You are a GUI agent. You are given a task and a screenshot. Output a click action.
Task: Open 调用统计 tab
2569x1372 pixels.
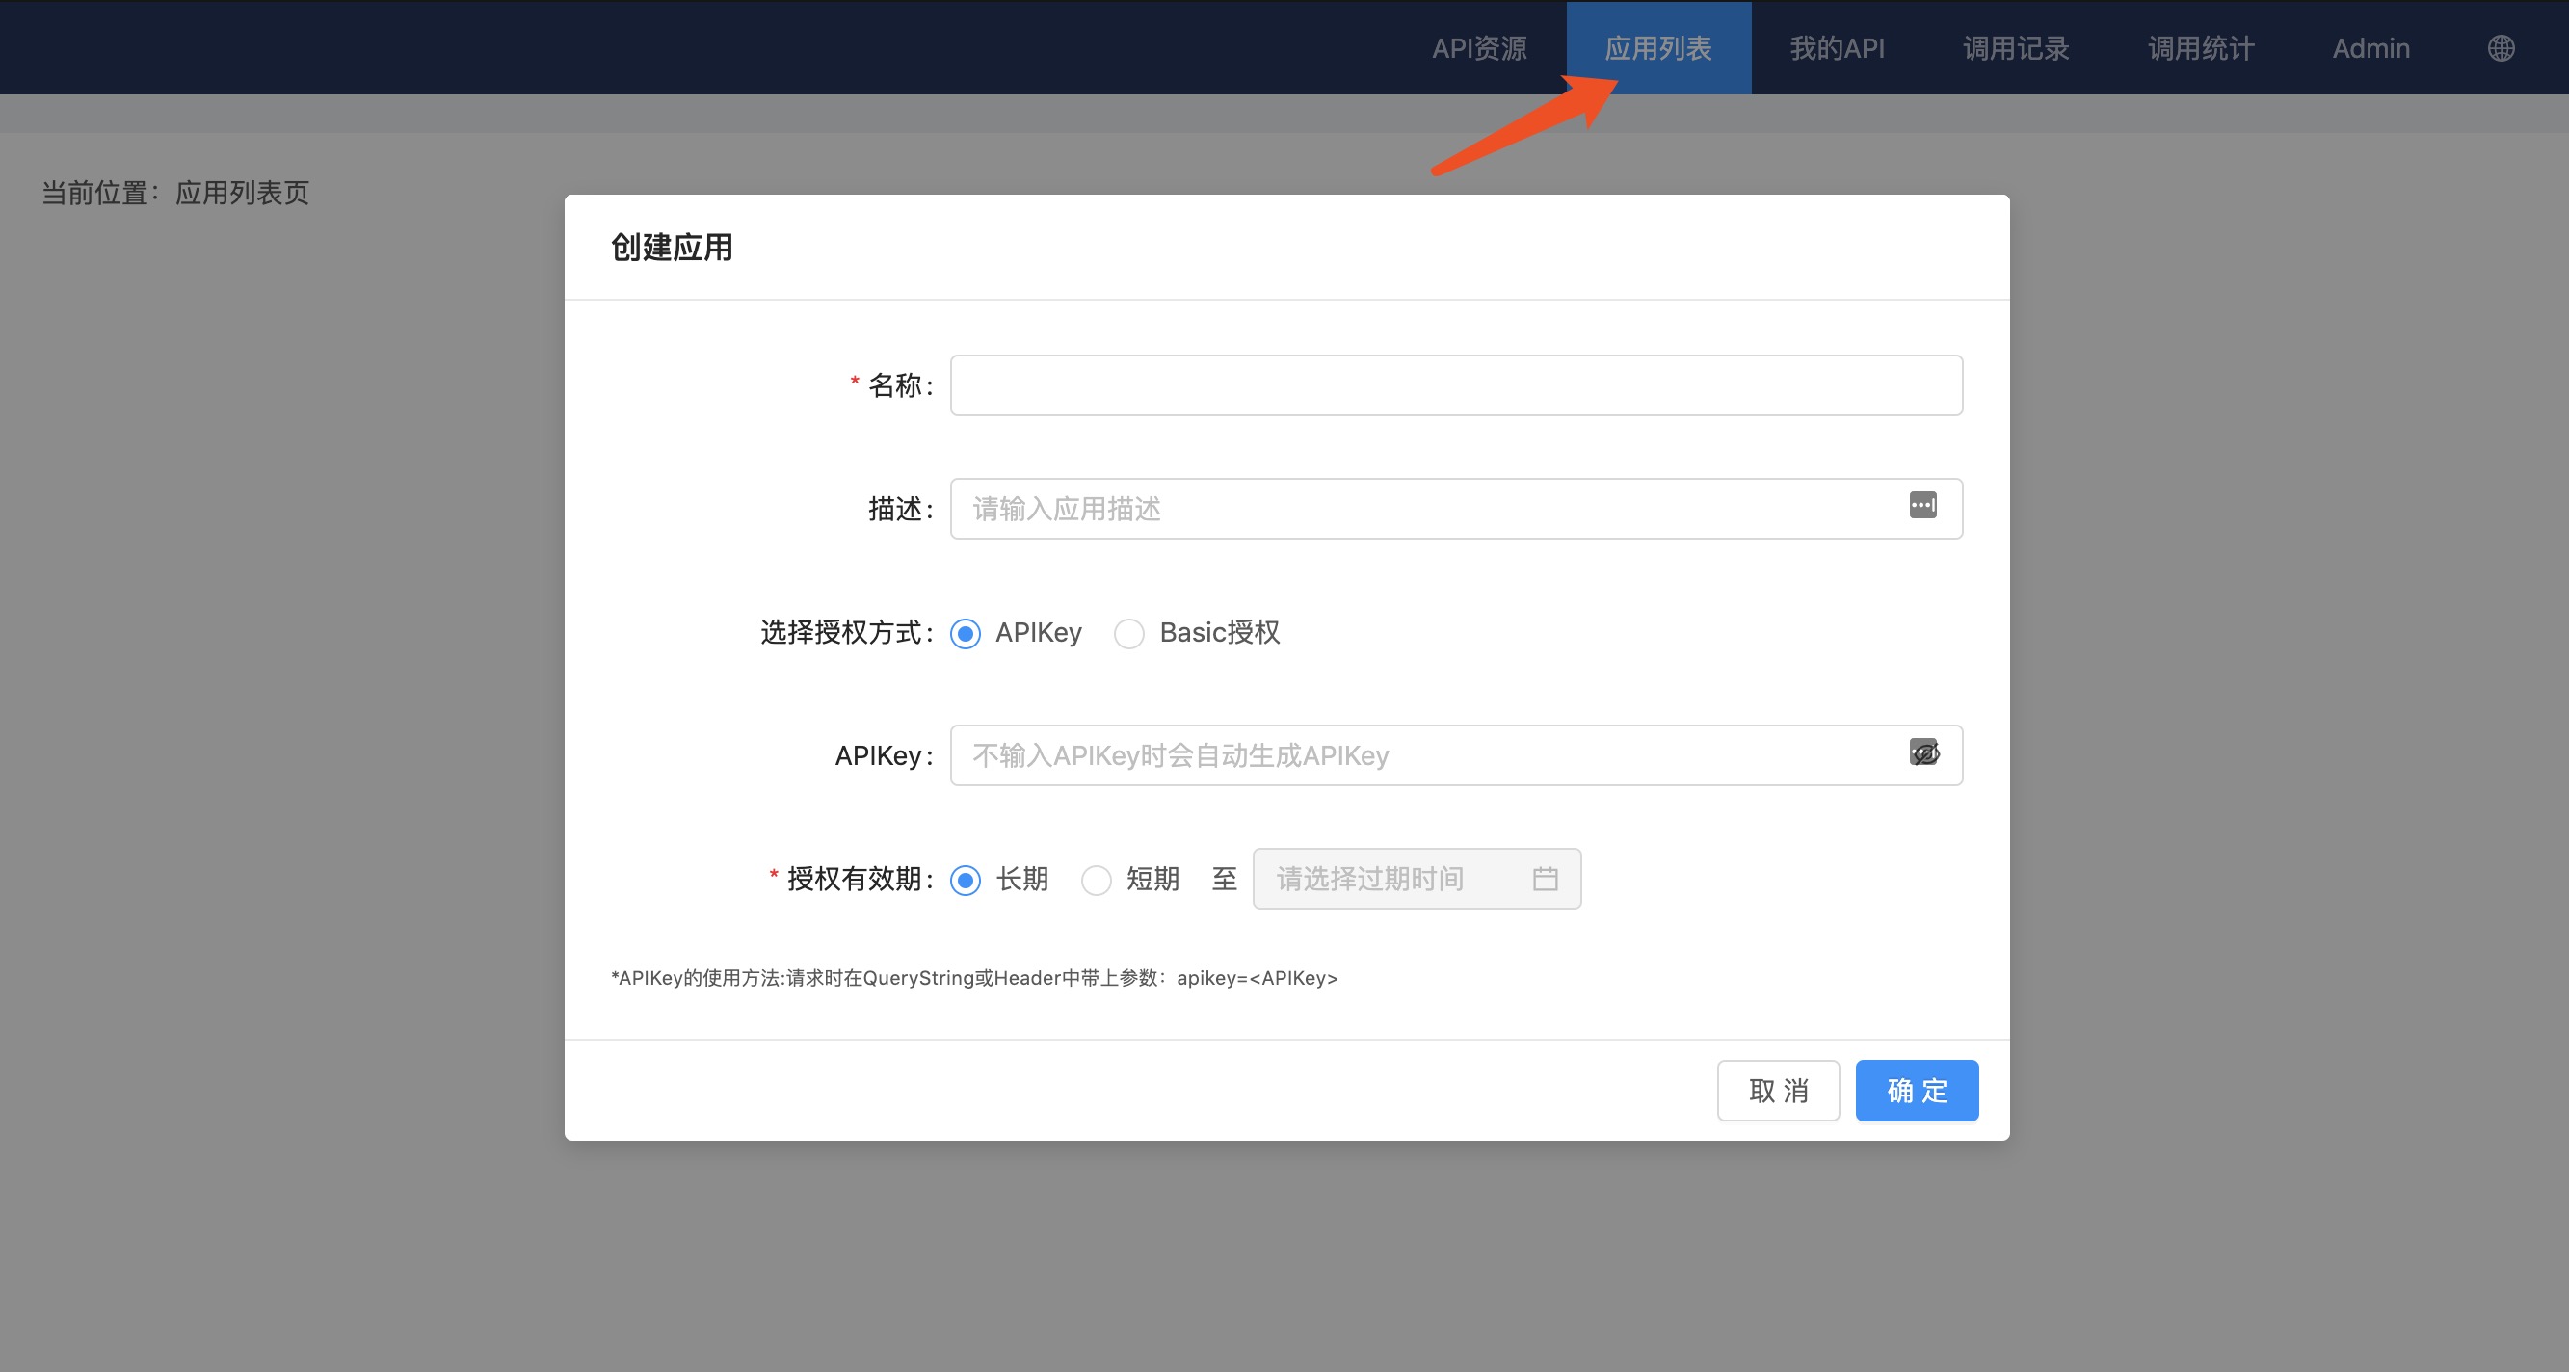(2200, 48)
